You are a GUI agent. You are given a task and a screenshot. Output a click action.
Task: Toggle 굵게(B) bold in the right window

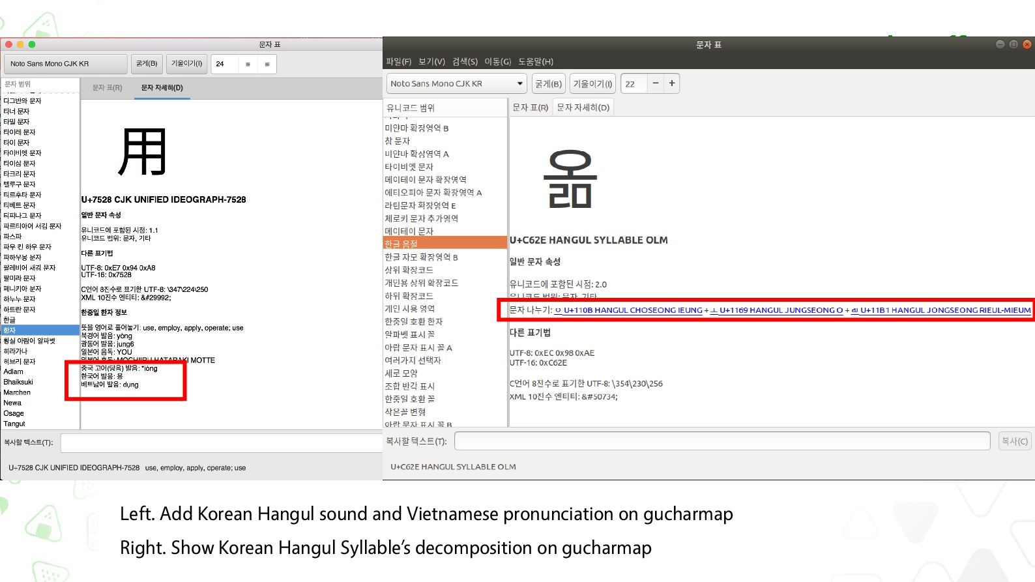coord(548,83)
